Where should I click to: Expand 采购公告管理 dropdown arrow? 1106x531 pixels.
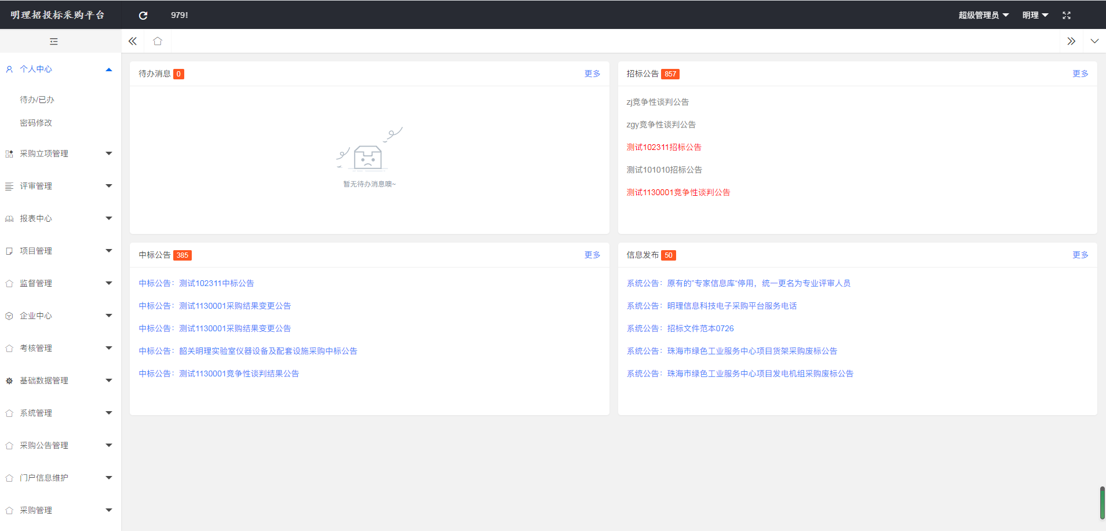click(x=109, y=445)
